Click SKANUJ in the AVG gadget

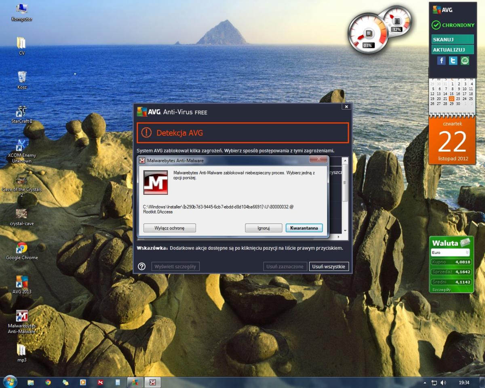coord(453,40)
